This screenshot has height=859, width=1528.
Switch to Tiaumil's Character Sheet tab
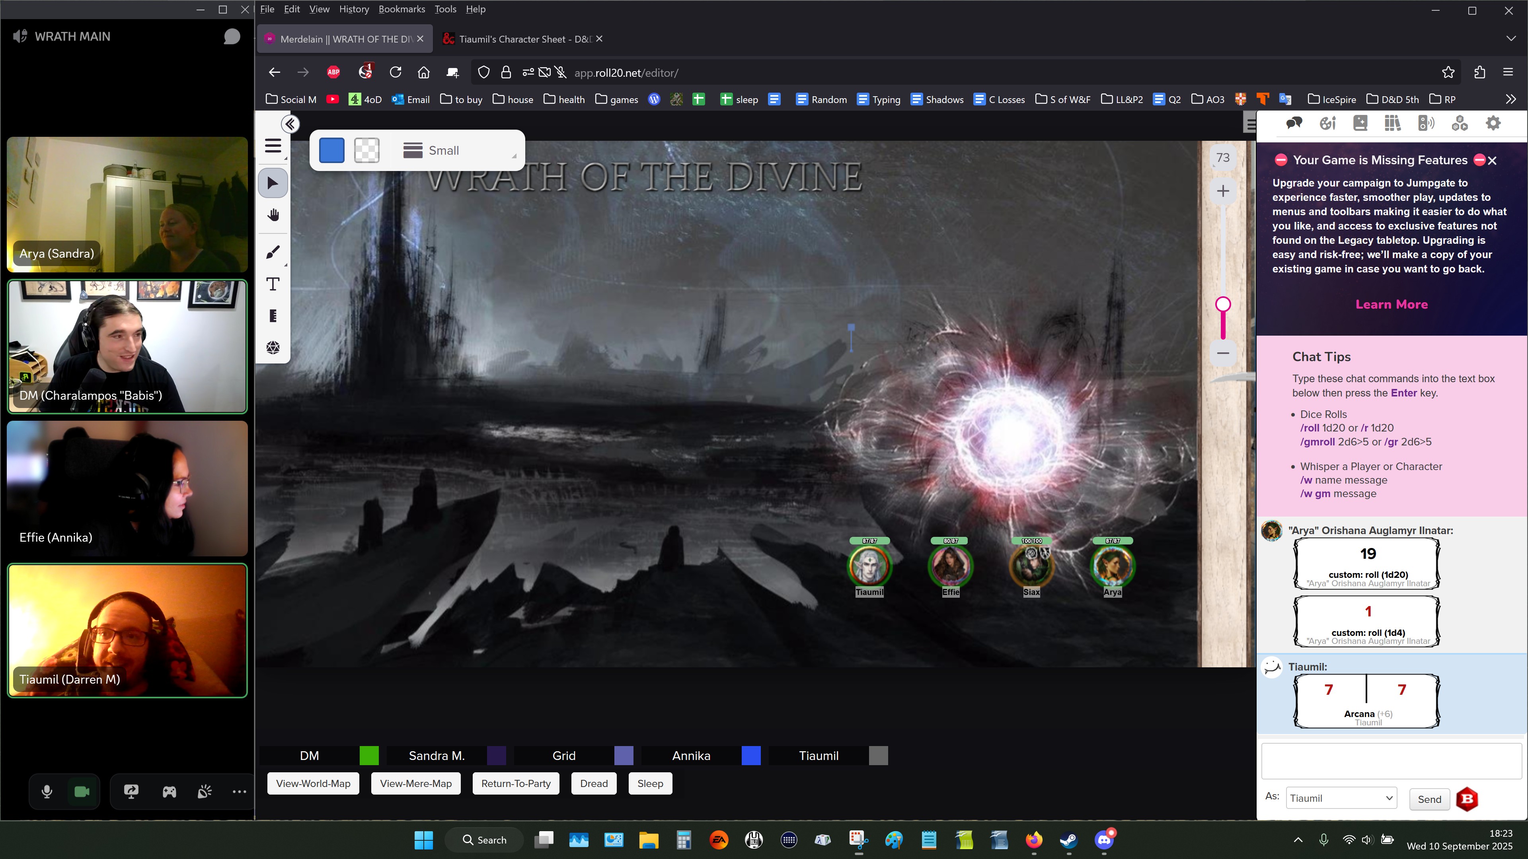(x=516, y=39)
